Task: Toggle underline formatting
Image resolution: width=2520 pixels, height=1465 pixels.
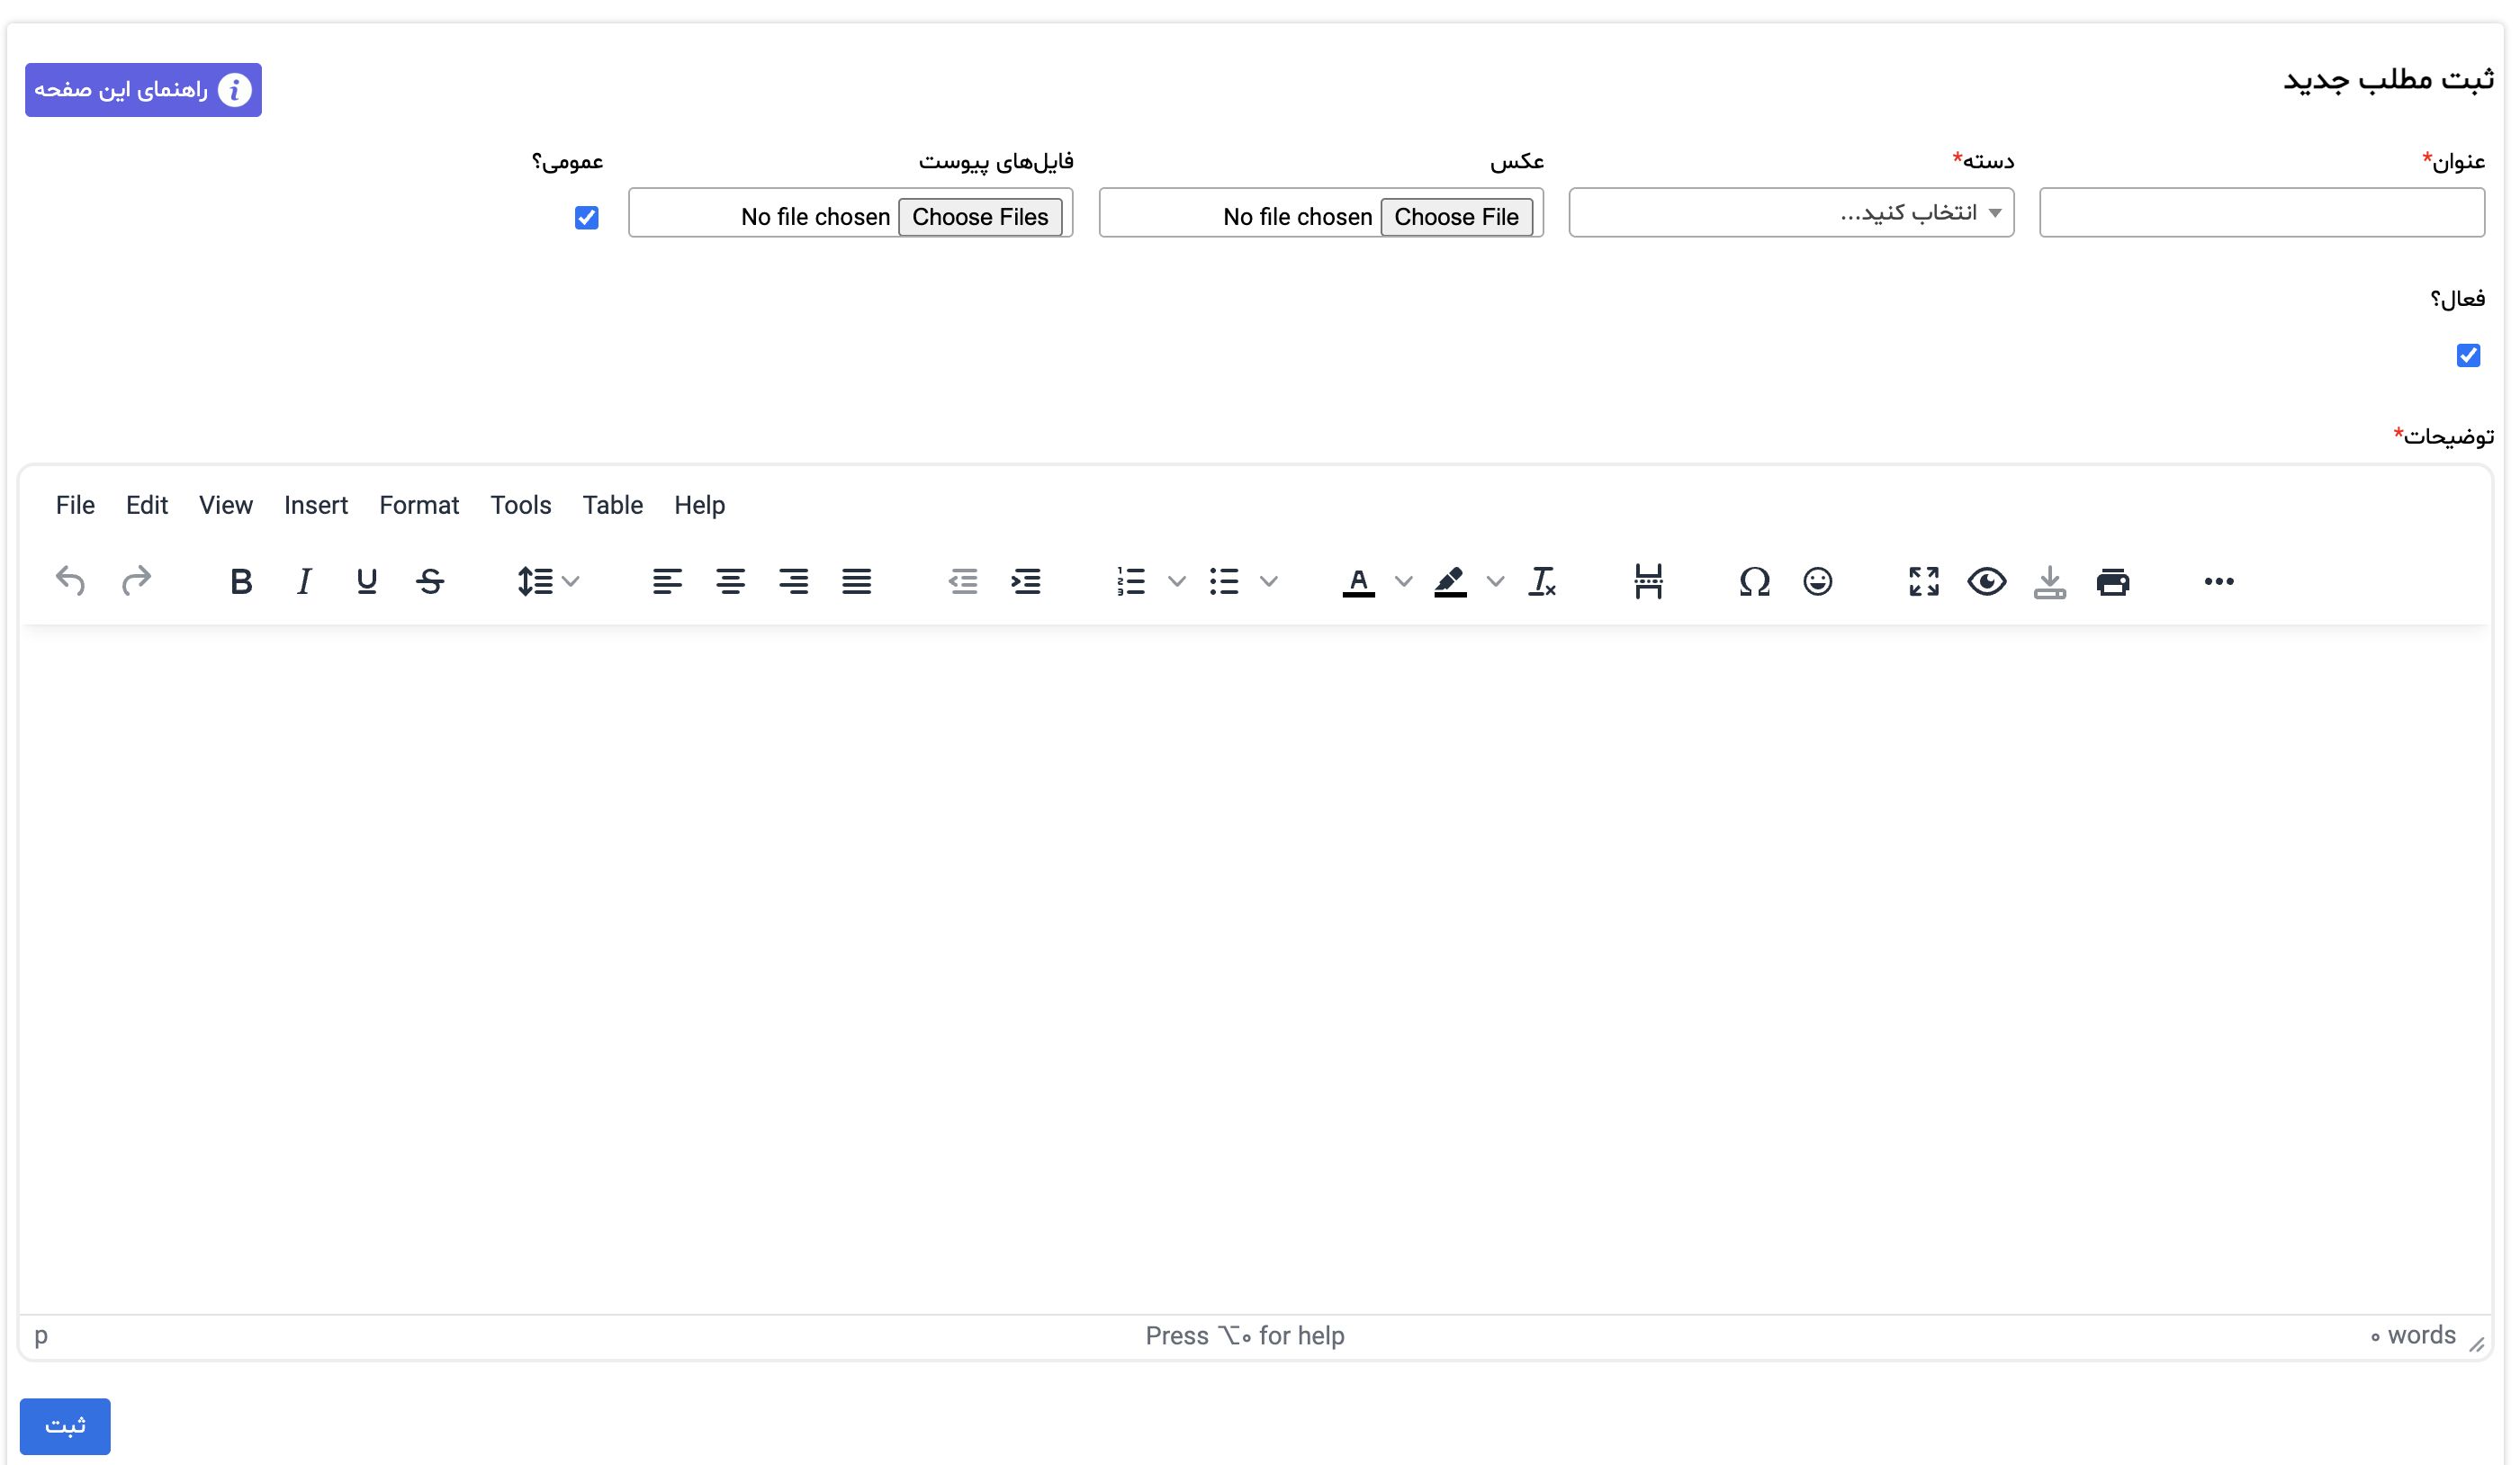Action: [x=367, y=581]
